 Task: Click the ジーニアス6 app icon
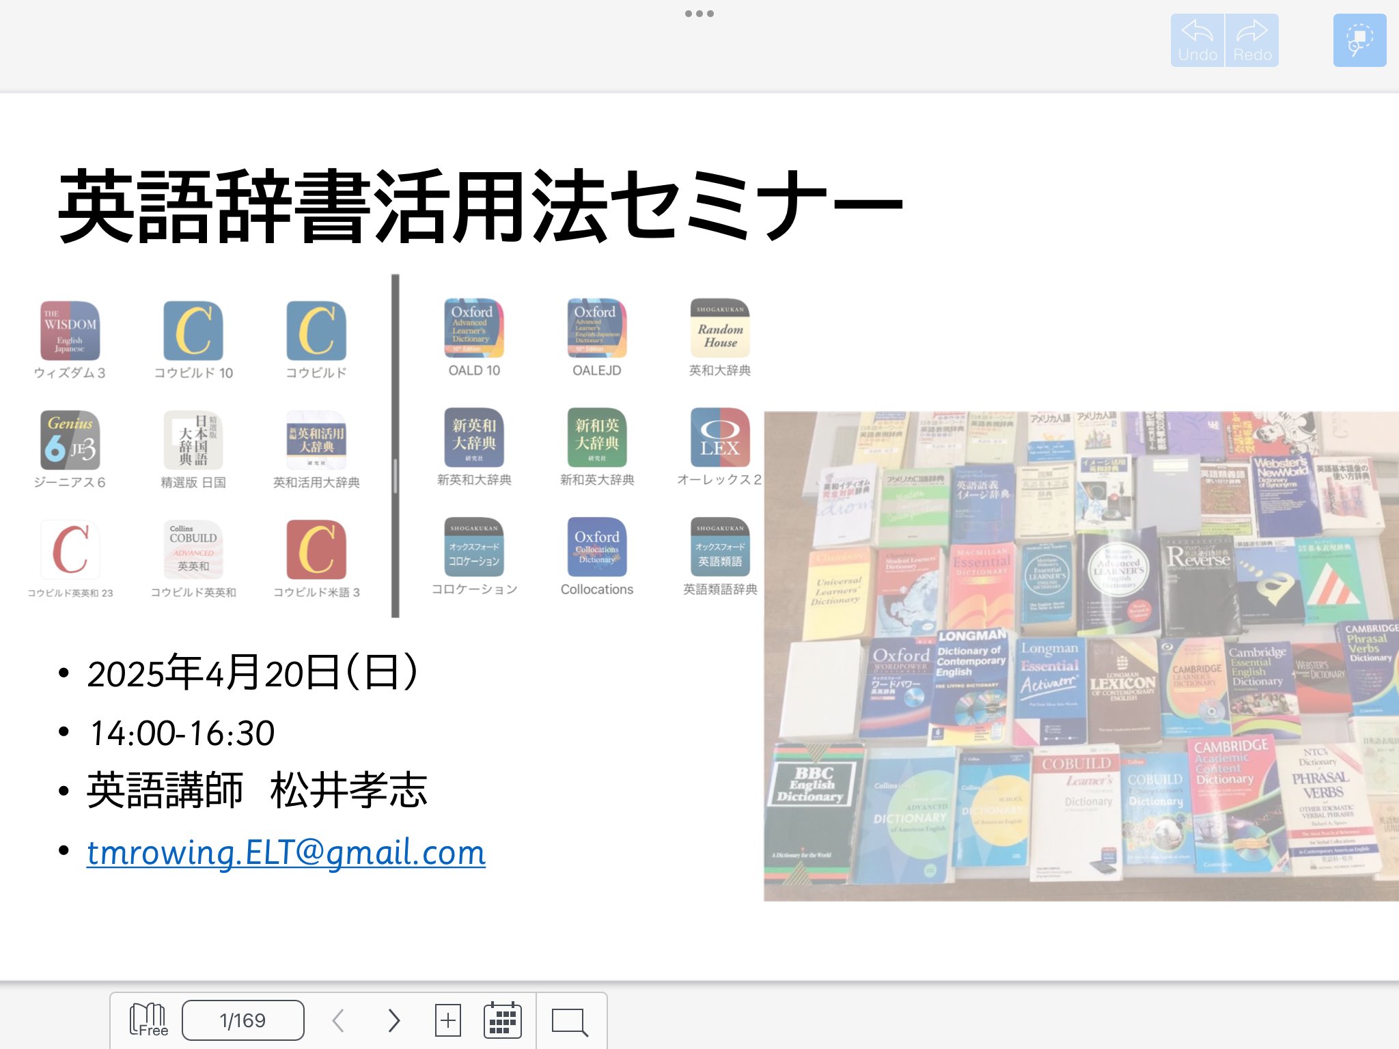pyautogui.click(x=70, y=440)
